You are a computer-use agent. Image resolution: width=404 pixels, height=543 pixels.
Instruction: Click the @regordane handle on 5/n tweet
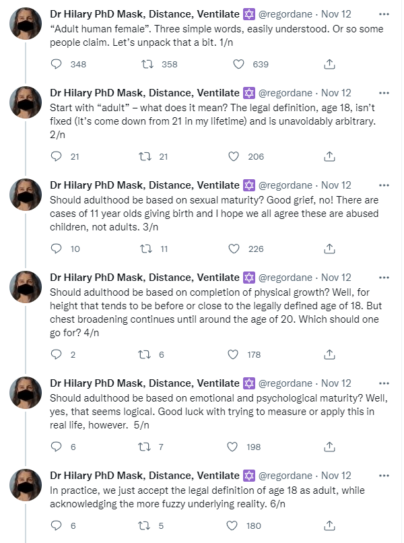285,383
